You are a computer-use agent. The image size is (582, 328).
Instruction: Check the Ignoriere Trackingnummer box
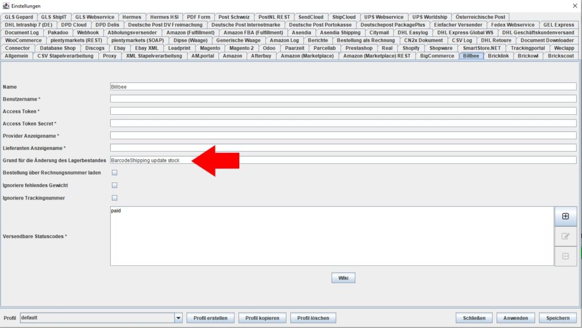click(x=115, y=198)
